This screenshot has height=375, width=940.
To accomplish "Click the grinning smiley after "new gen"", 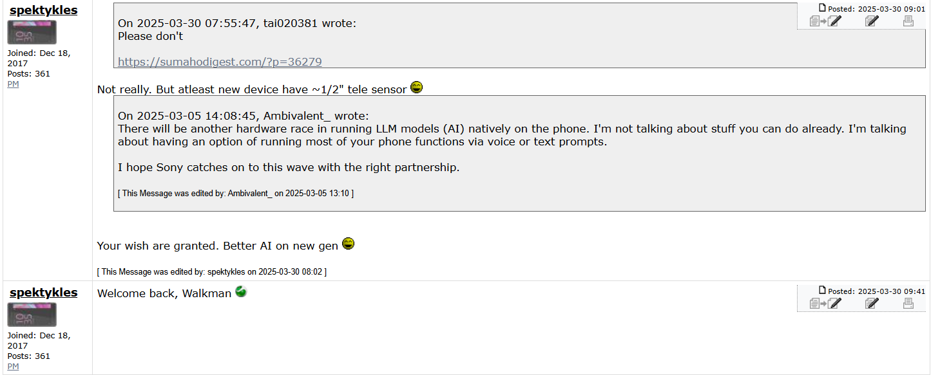I will (x=348, y=244).
